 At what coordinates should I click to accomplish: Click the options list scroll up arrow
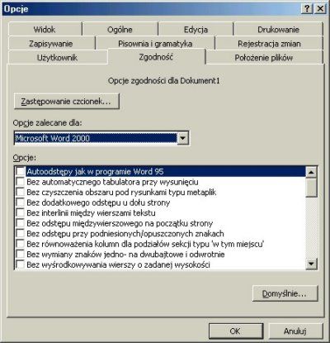tap(311, 172)
